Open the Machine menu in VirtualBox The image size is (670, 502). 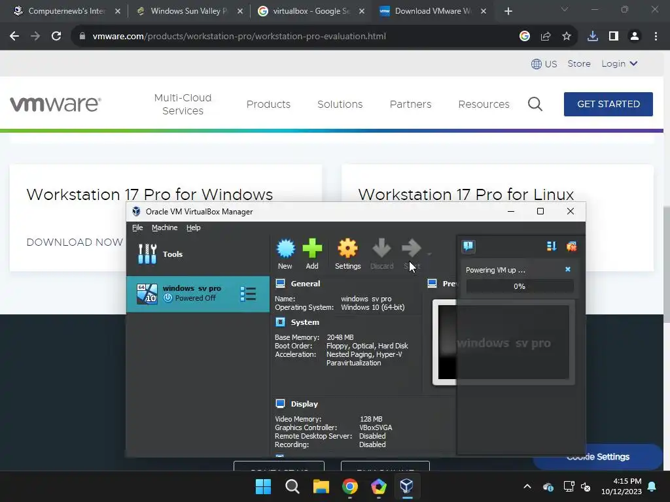pos(164,227)
